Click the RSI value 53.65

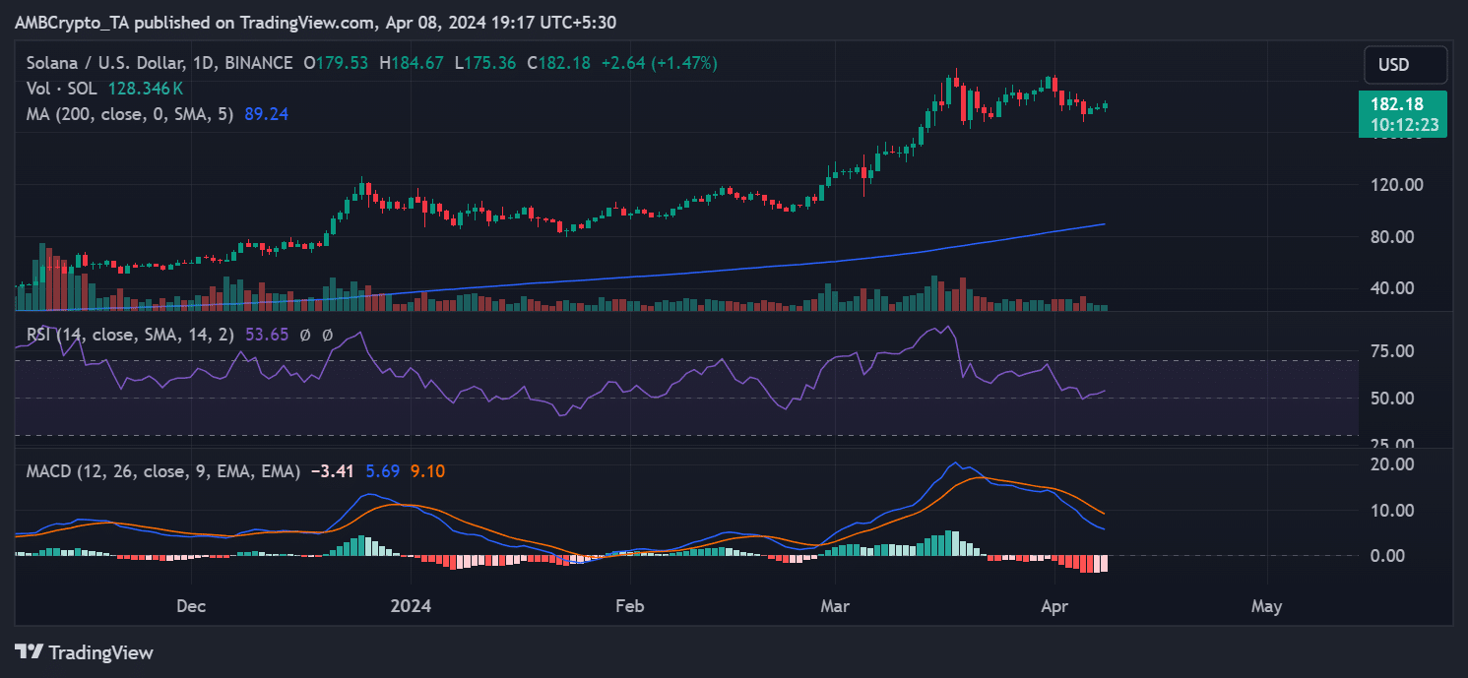coord(266,335)
